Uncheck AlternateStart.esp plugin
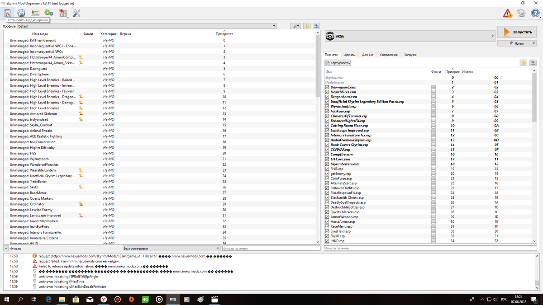 coord(328,183)
